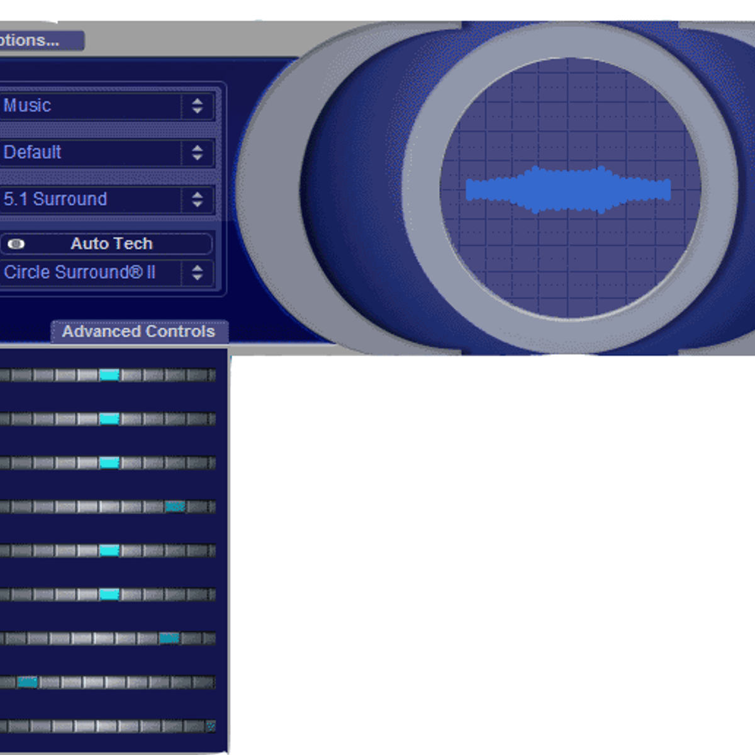Click the cyan handle on the third slider
The width and height of the screenshot is (755, 755).
[109, 463]
